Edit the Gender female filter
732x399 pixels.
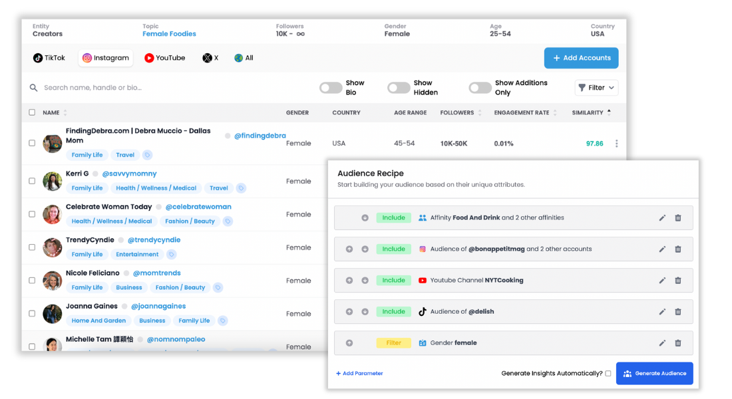[x=662, y=343]
